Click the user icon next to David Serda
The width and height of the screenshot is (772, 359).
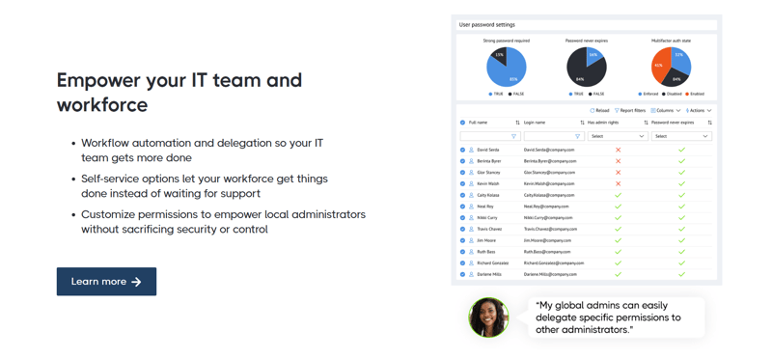[x=471, y=150]
